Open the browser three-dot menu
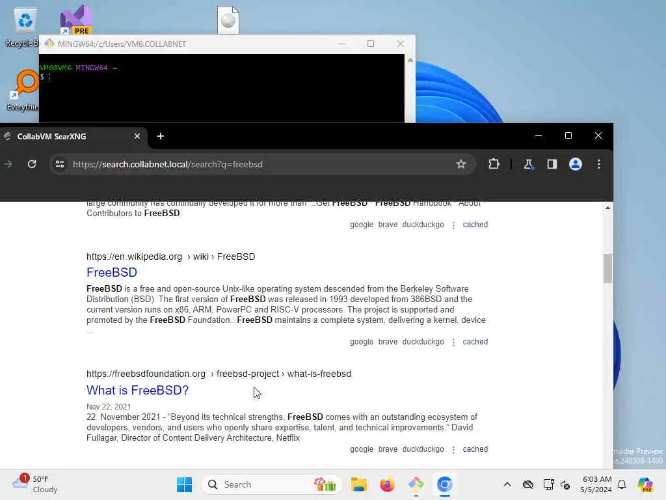The height and width of the screenshot is (500, 666). click(599, 164)
